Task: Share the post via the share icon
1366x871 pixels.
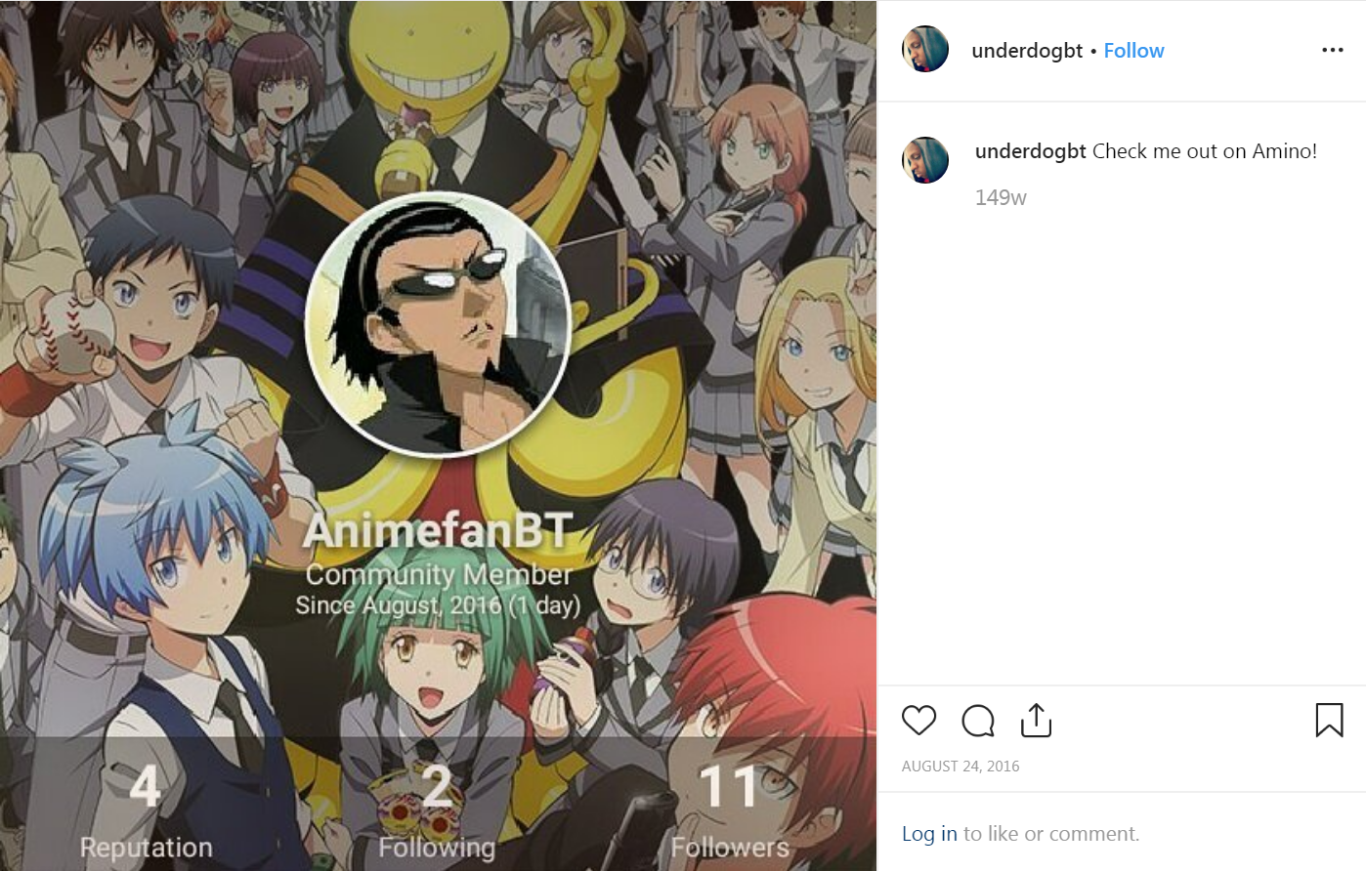Action: pos(1036,720)
